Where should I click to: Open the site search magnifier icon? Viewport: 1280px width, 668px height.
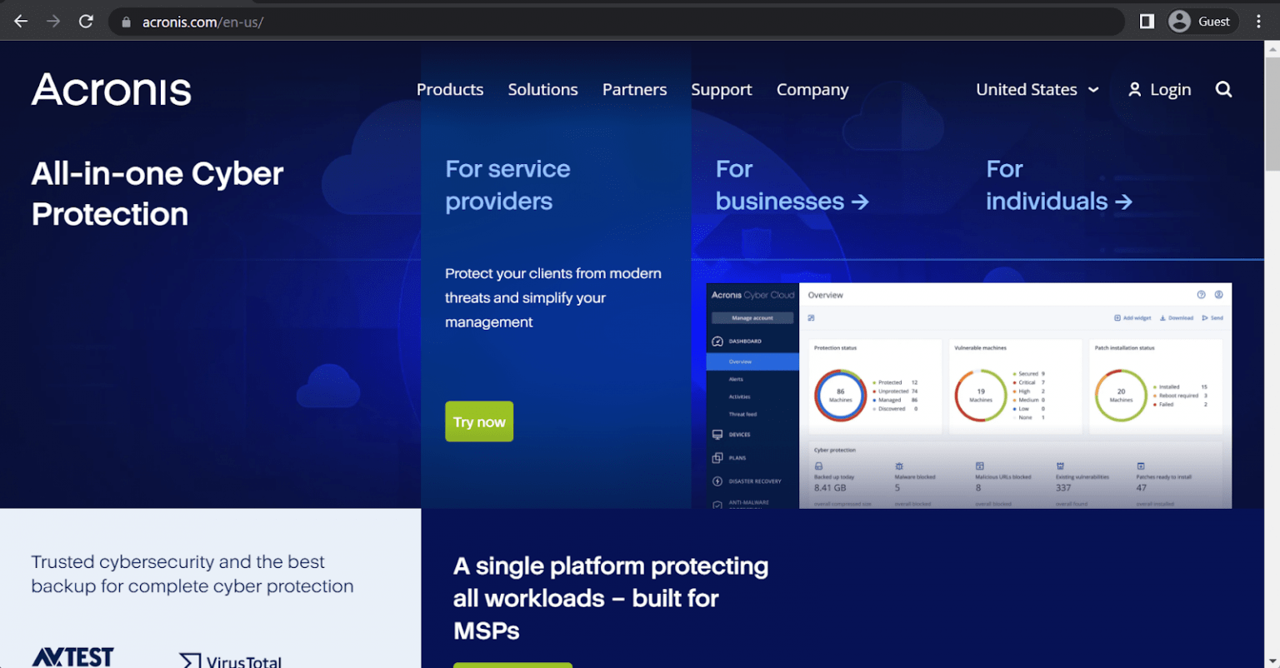tap(1222, 89)
